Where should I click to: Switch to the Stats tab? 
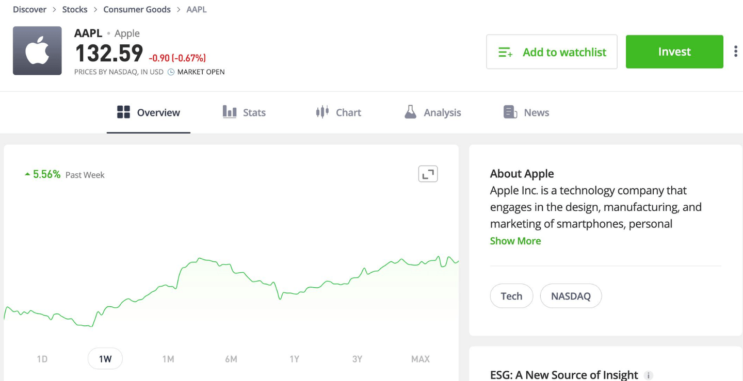(x=253, y=112)
